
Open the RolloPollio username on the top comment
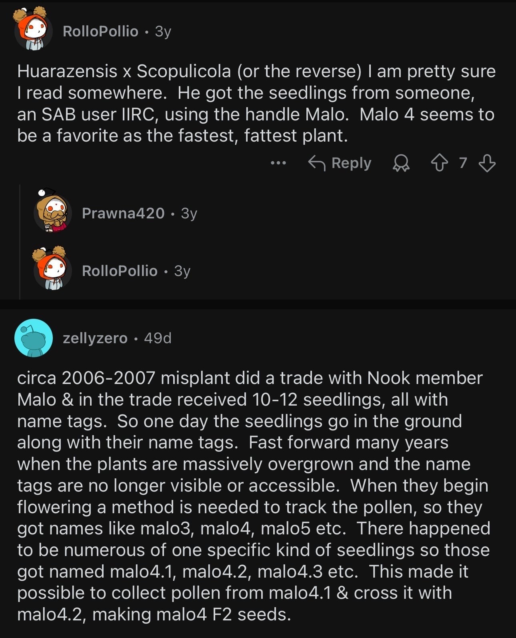point(100,31)
